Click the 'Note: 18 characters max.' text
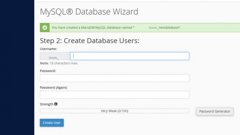 [x=59, y=63]
